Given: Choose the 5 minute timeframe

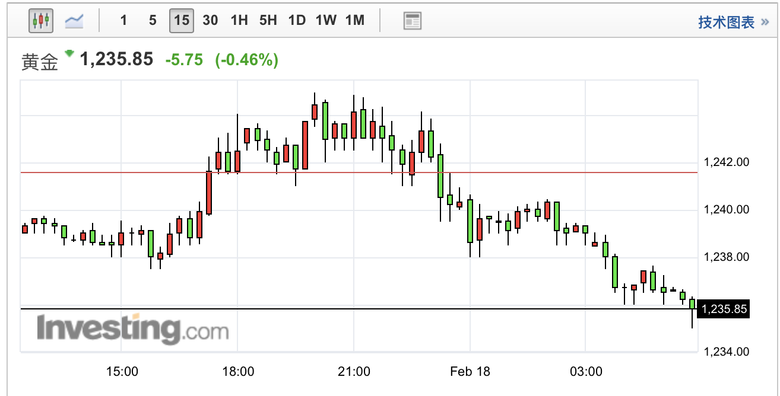Looking at the screenshot, I should click(x=153, y=21).
